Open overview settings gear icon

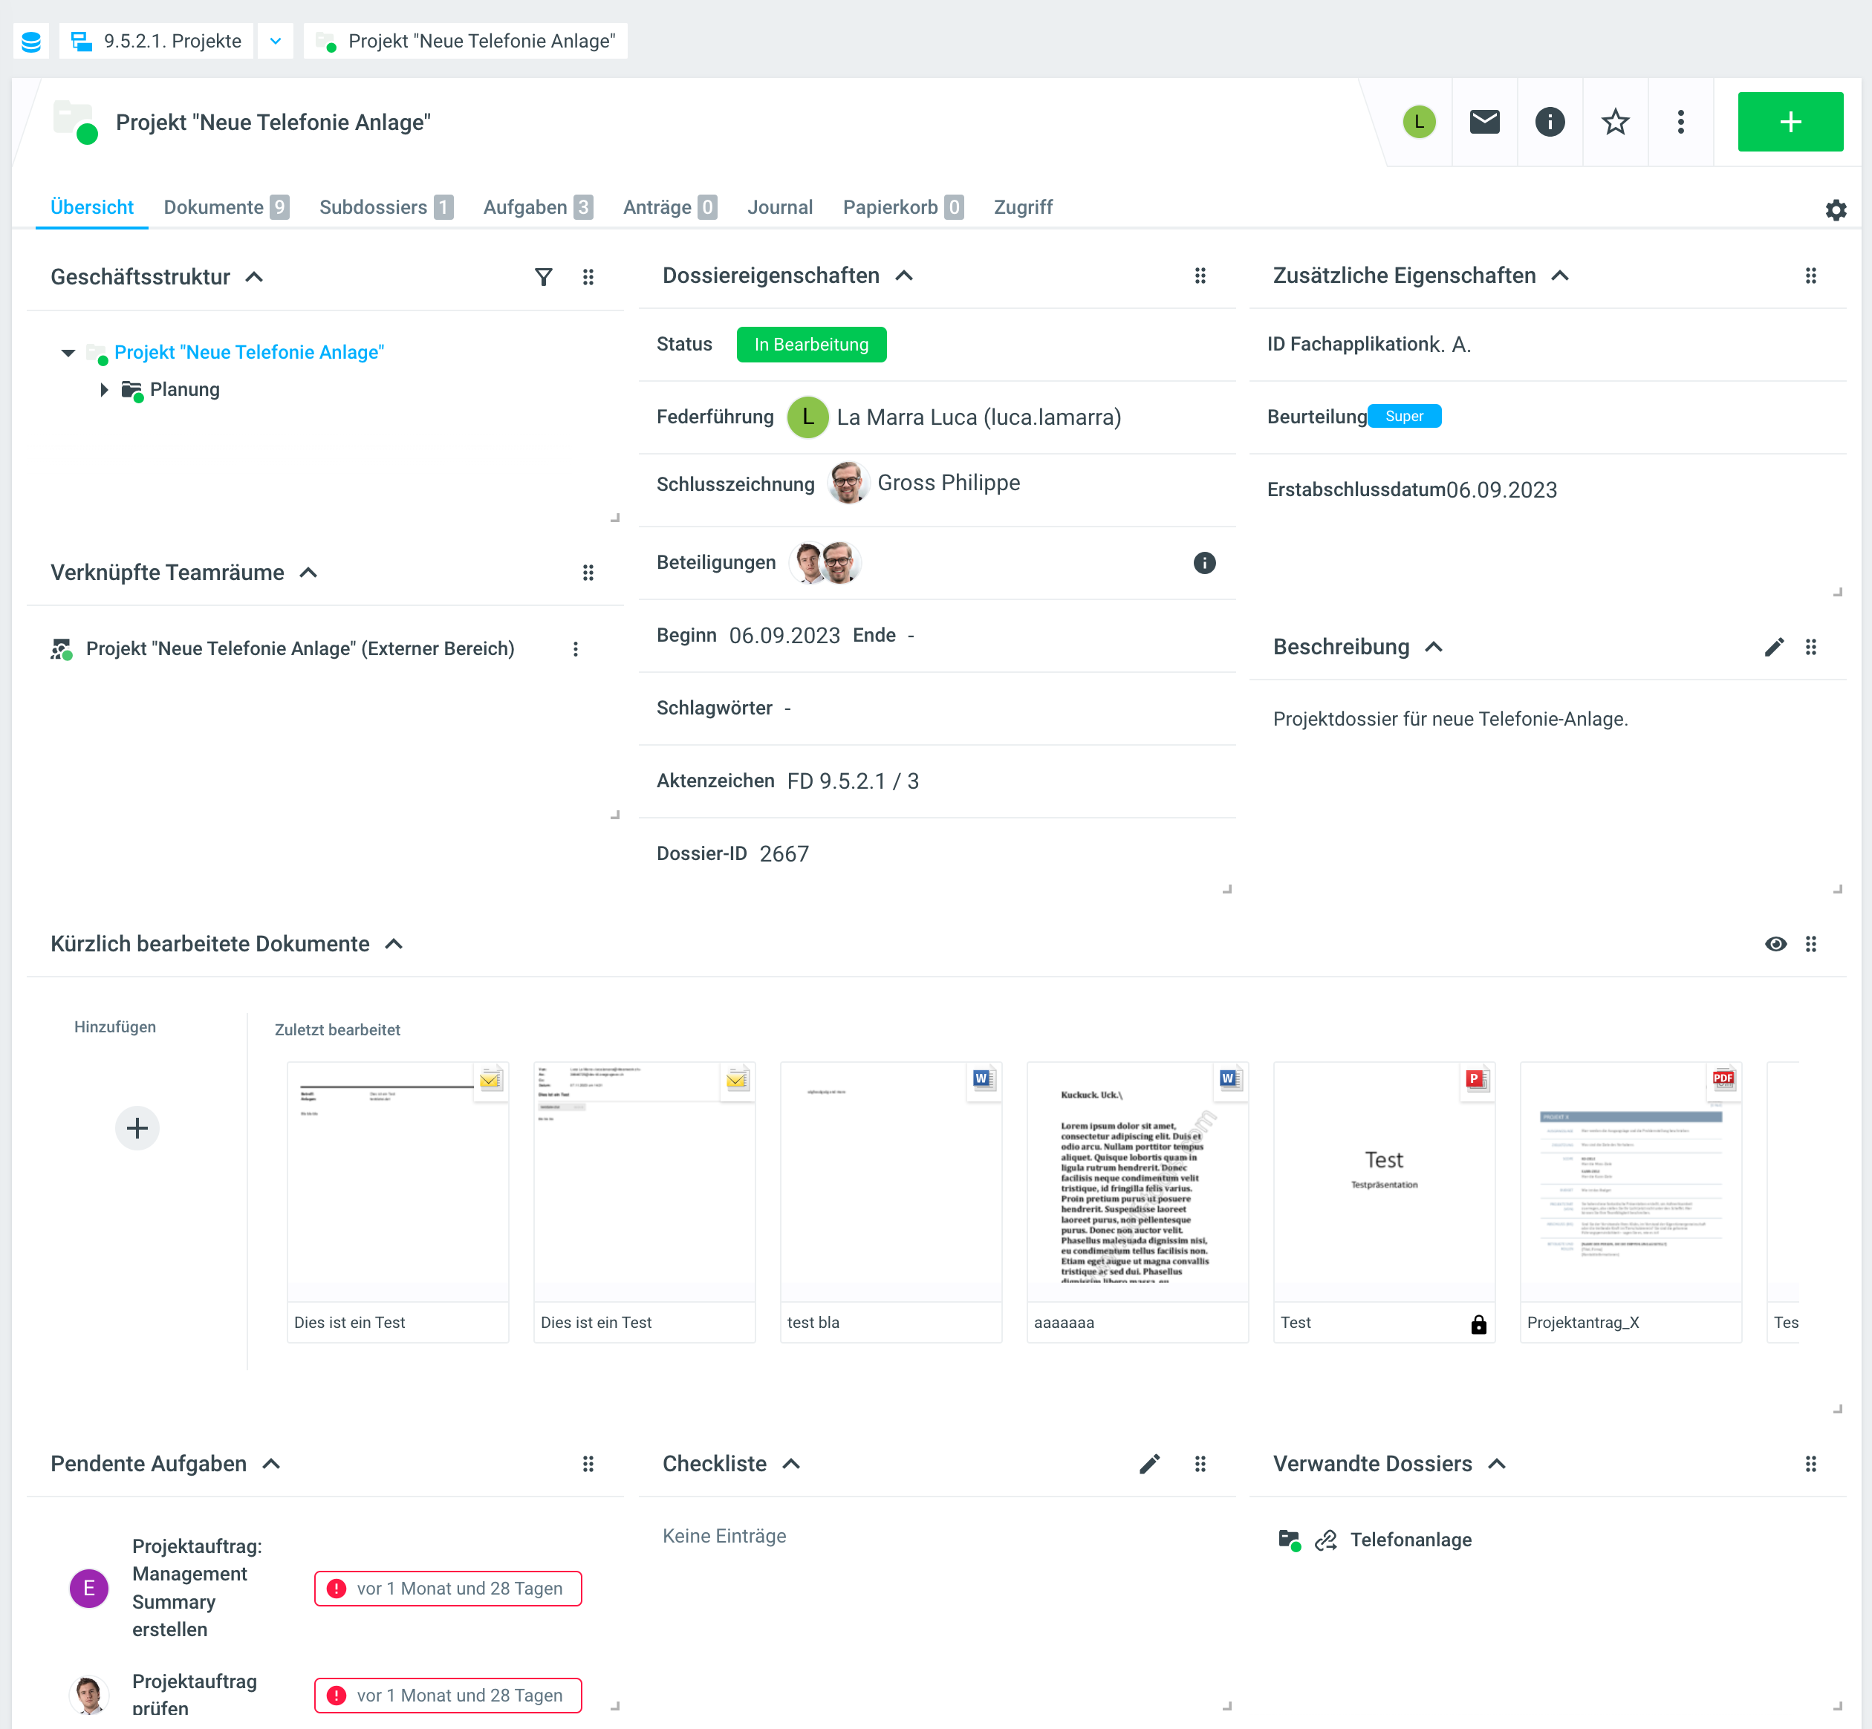[x=1836, y=209]
